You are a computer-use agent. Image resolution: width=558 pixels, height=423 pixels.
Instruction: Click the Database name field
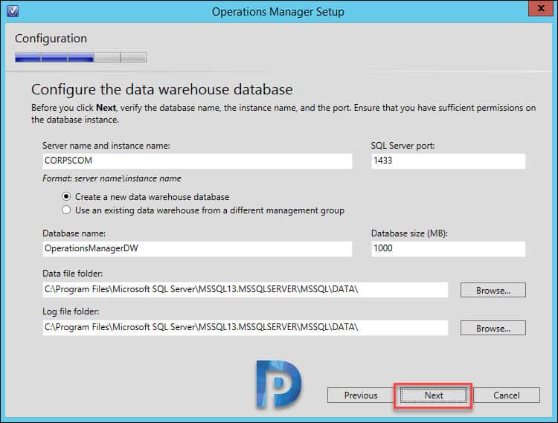(x=197, y=248)
